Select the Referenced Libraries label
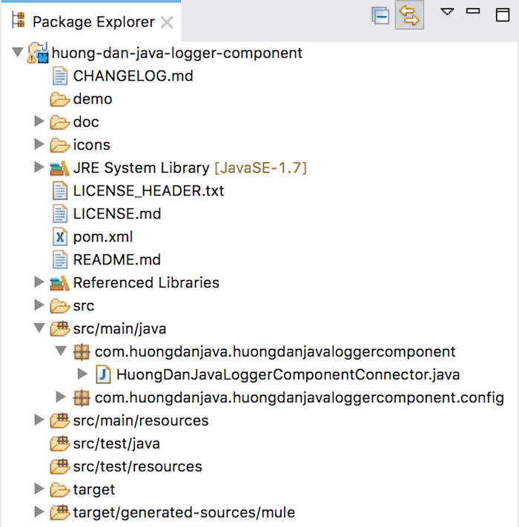The width and height of the screenshot is (519, 527). pyautogui.click(x=146, y=282)
